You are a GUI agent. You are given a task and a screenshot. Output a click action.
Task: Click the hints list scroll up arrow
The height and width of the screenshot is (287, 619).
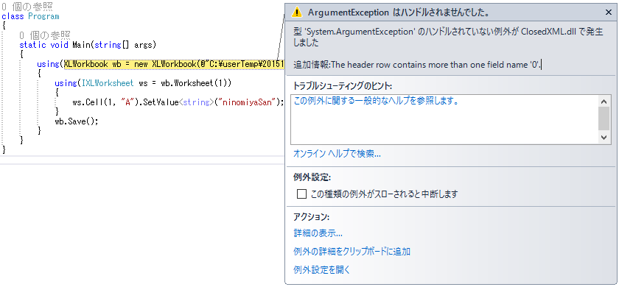pyautogui.click(x=604, y=102)
